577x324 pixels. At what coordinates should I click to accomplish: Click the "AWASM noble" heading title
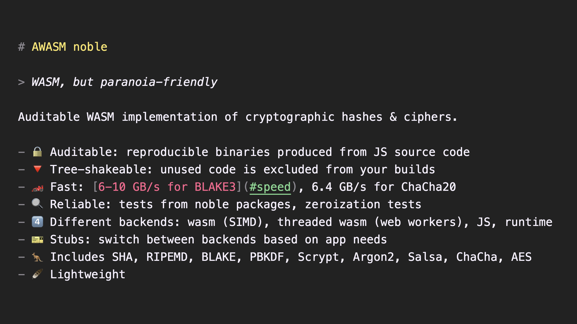(69, 47)
